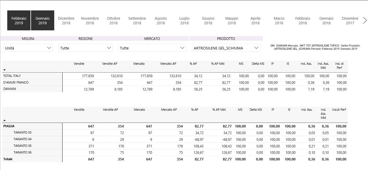Click the D'AMURI FRANCO row label

pos(16,82)
